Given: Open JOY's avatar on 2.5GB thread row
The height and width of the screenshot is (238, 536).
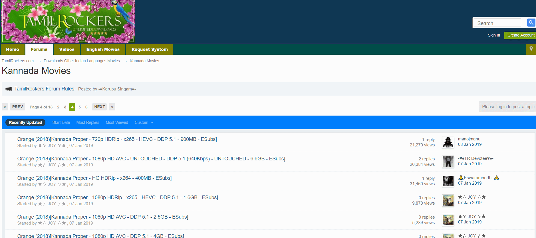Looking at the screenshot, I should (448, 219).
